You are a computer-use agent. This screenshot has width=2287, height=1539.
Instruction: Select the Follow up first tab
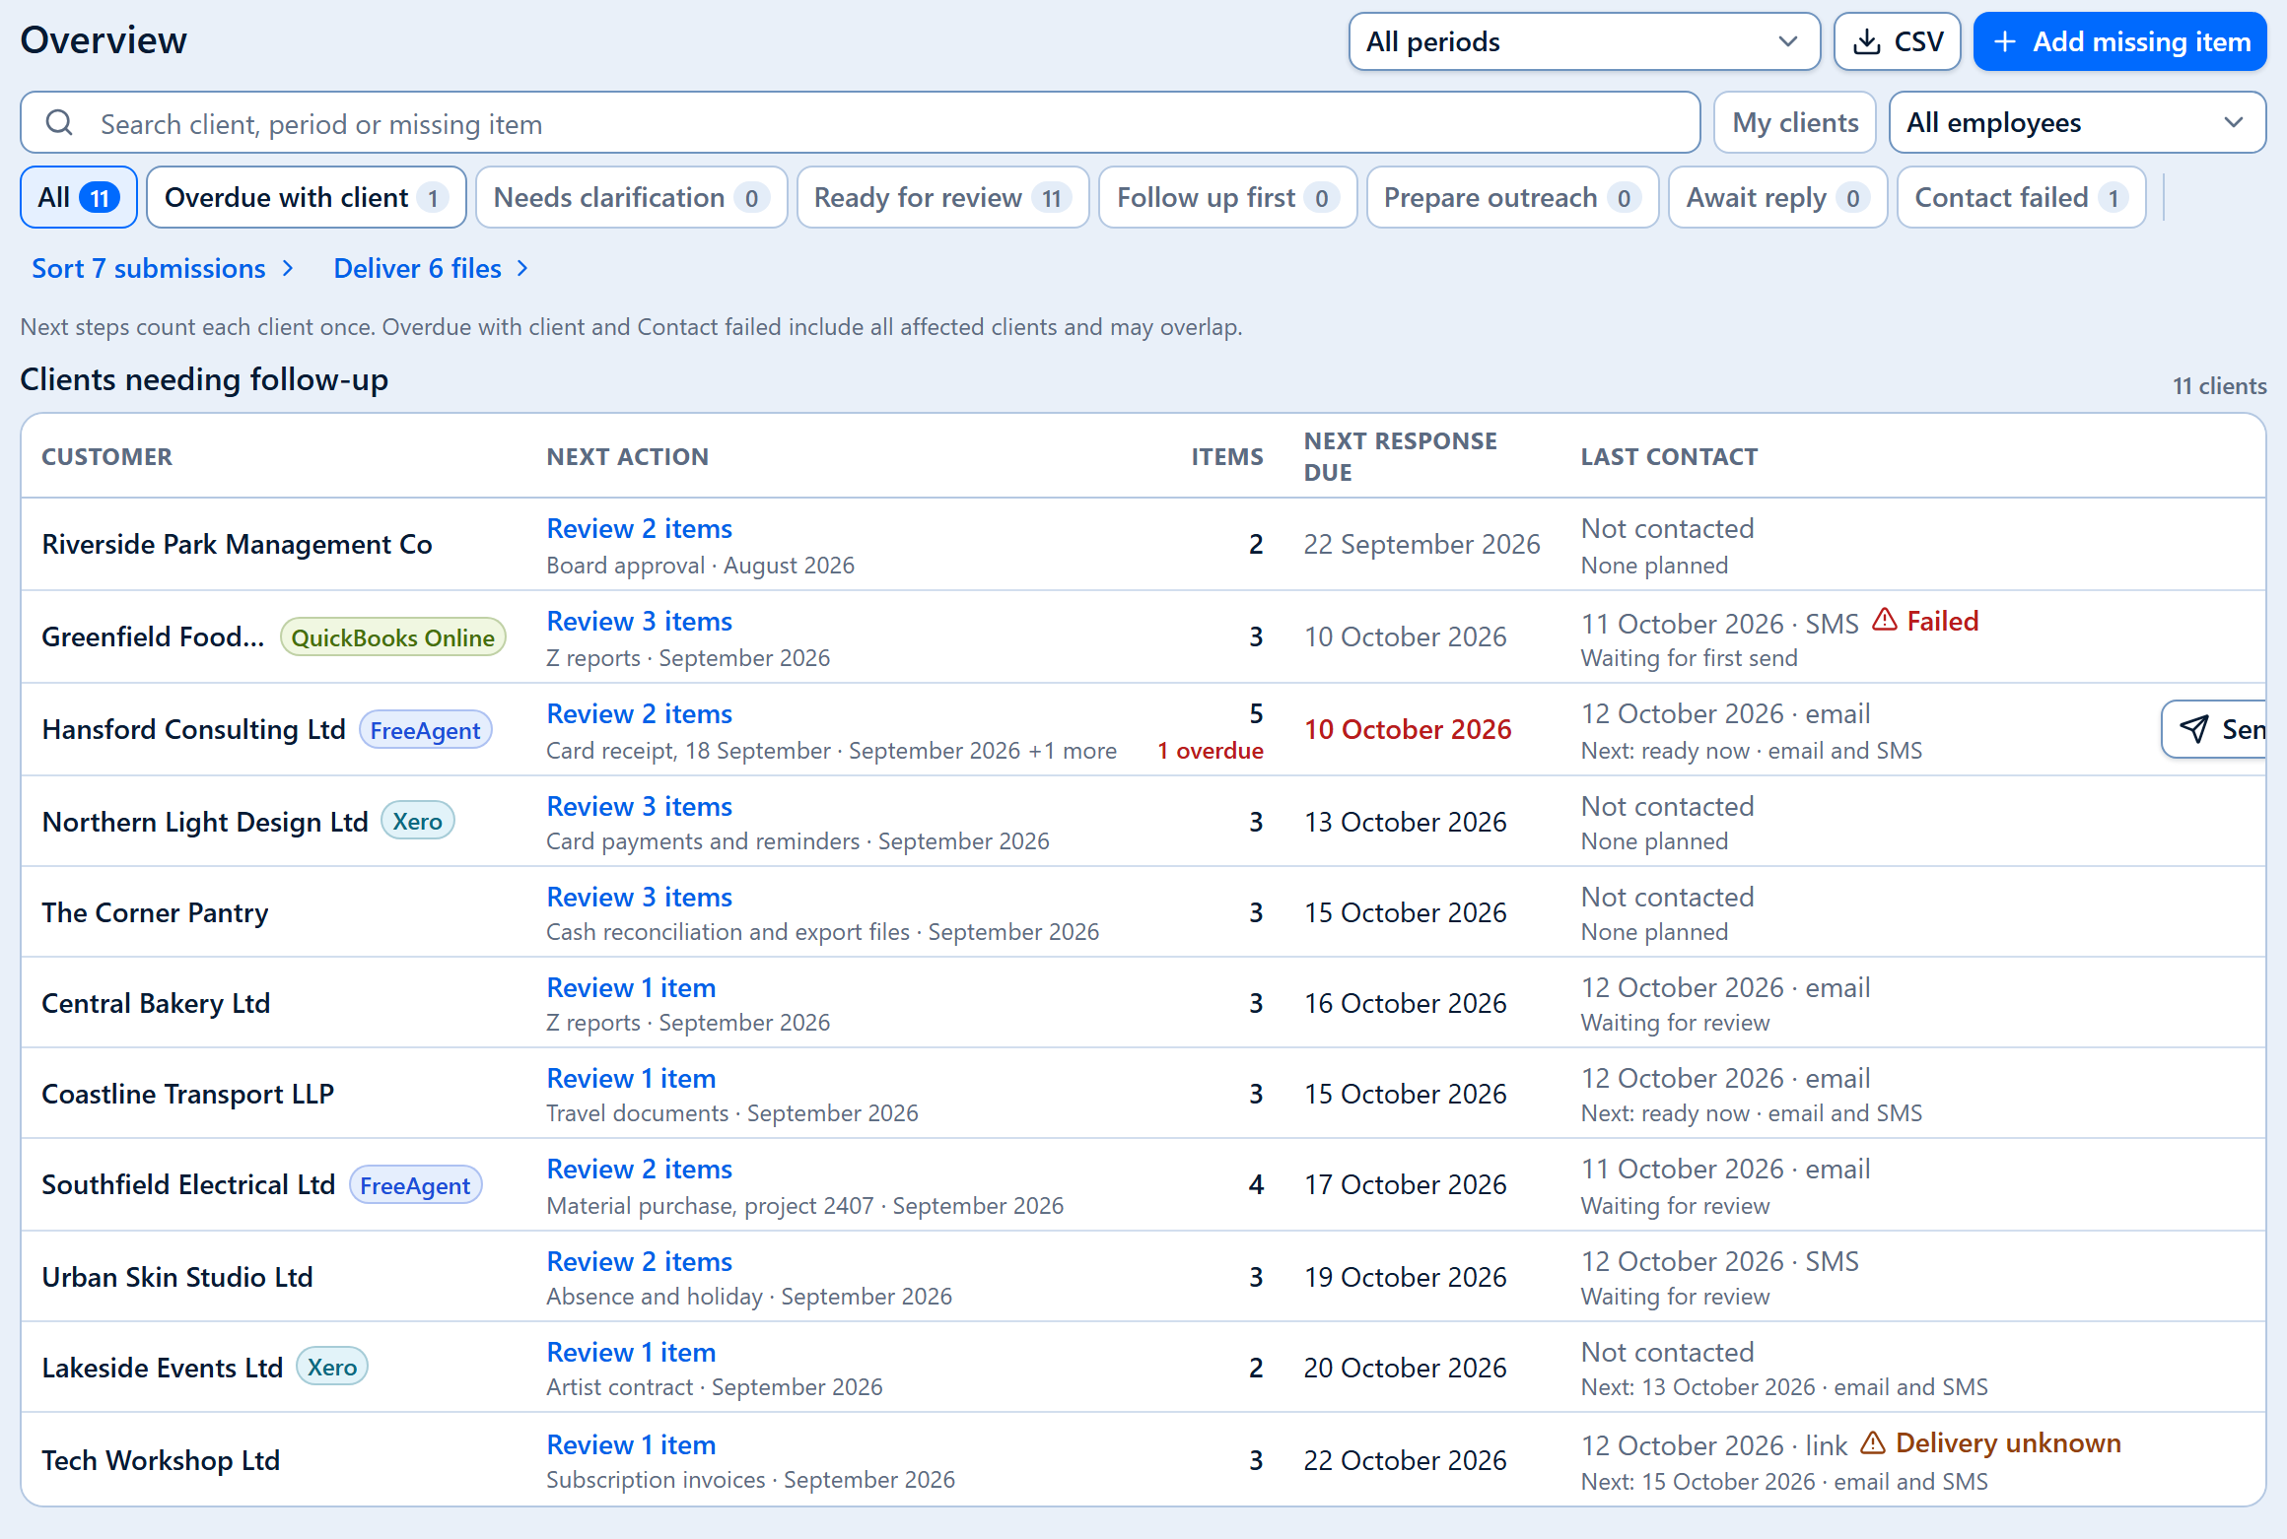coord(1227,197)
